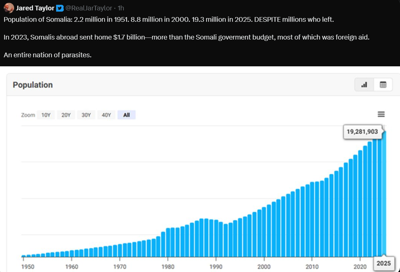
Task: Open Jared Taylor's profile avatar
Action: coord(9,8)
